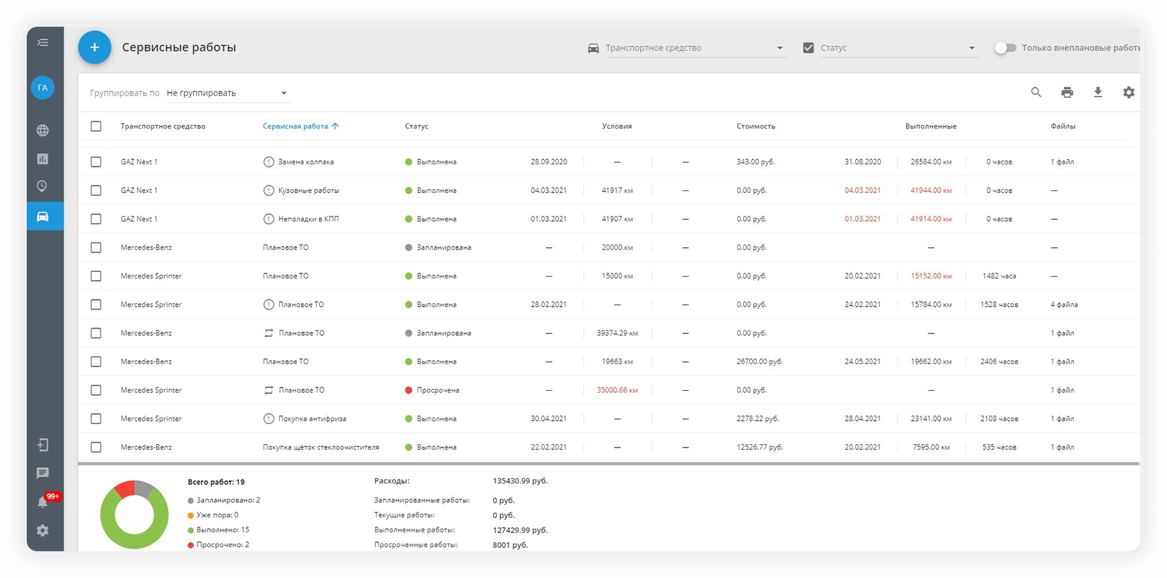Add new service work with plus button
Viewport: 1167px width, 578px height.
(95, 47)
